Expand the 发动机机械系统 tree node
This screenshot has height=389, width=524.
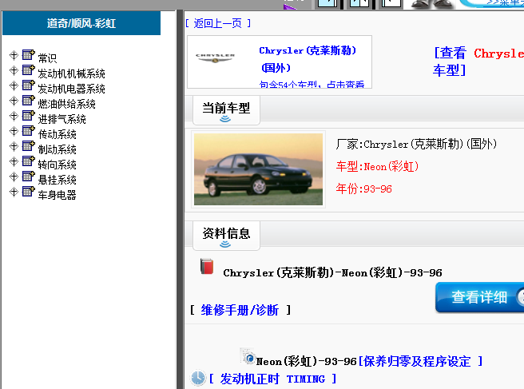pos(14,70)
